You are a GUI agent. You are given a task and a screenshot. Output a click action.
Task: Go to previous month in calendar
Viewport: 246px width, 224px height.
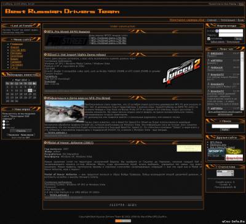13,80
